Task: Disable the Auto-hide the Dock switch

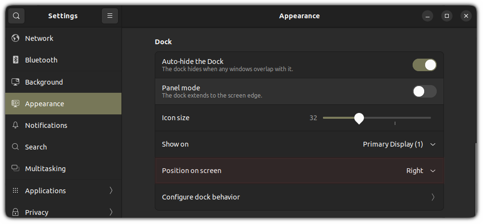Action: point(424,65)
